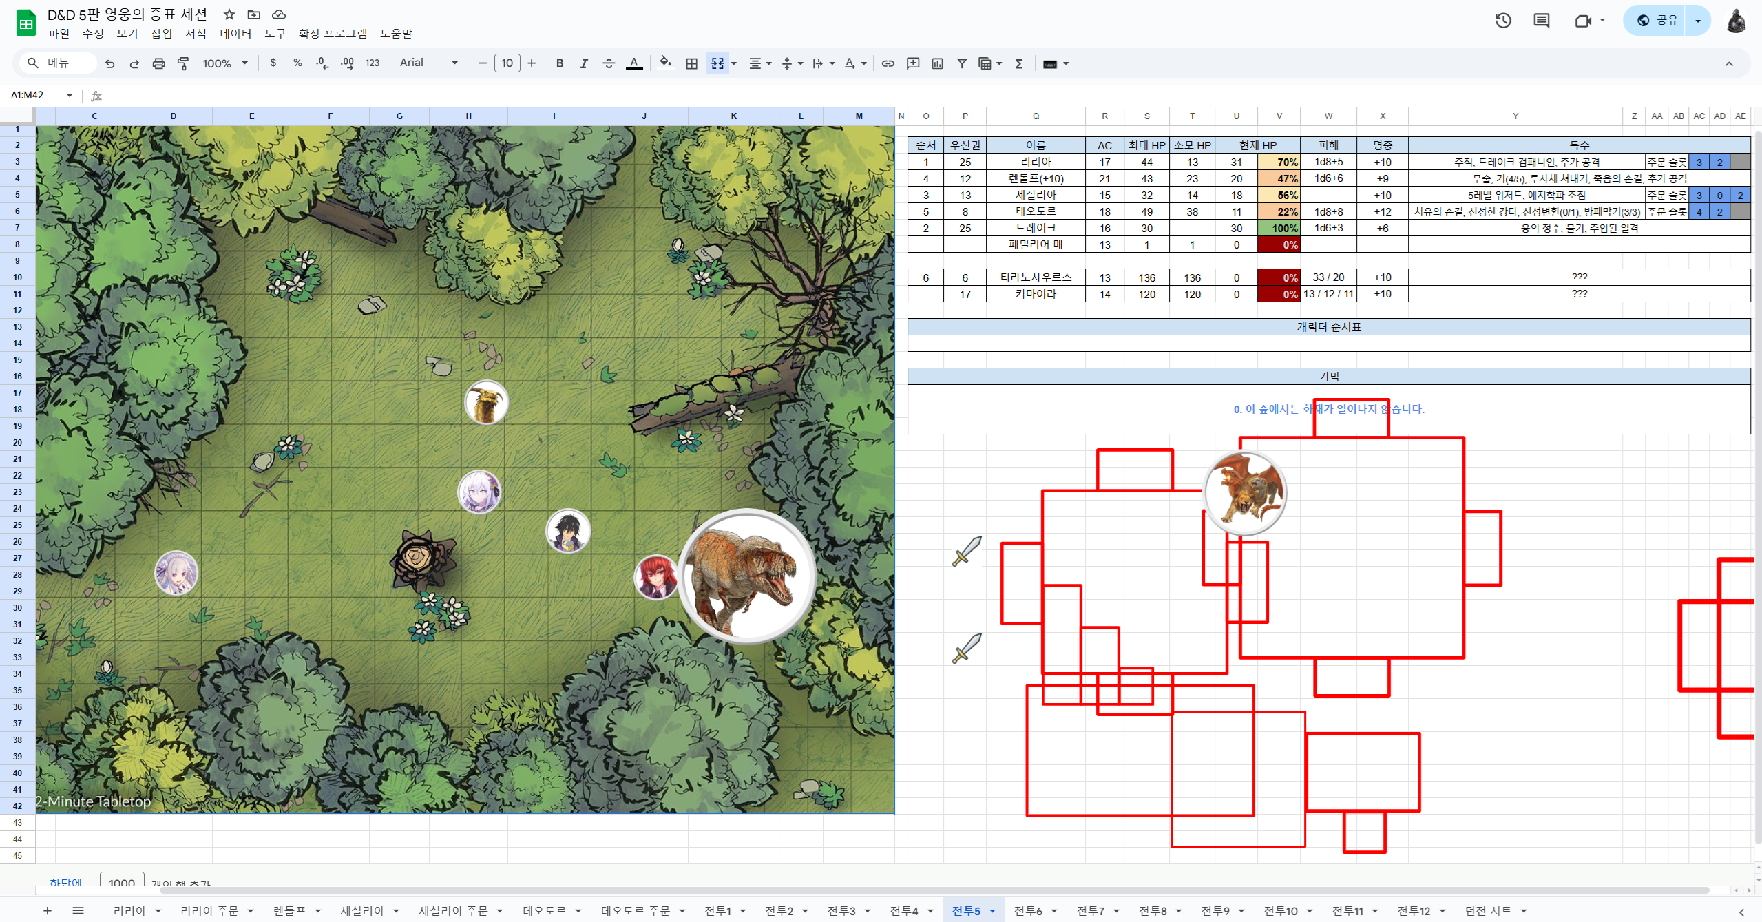Toggle strikethrough formatting
The image size is (1762, 922).
click(608, 63)
